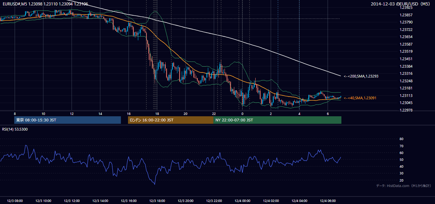
Task: Click the 2014-12-03 EUR/USD (M5) title
Action: tap(401, 4)
